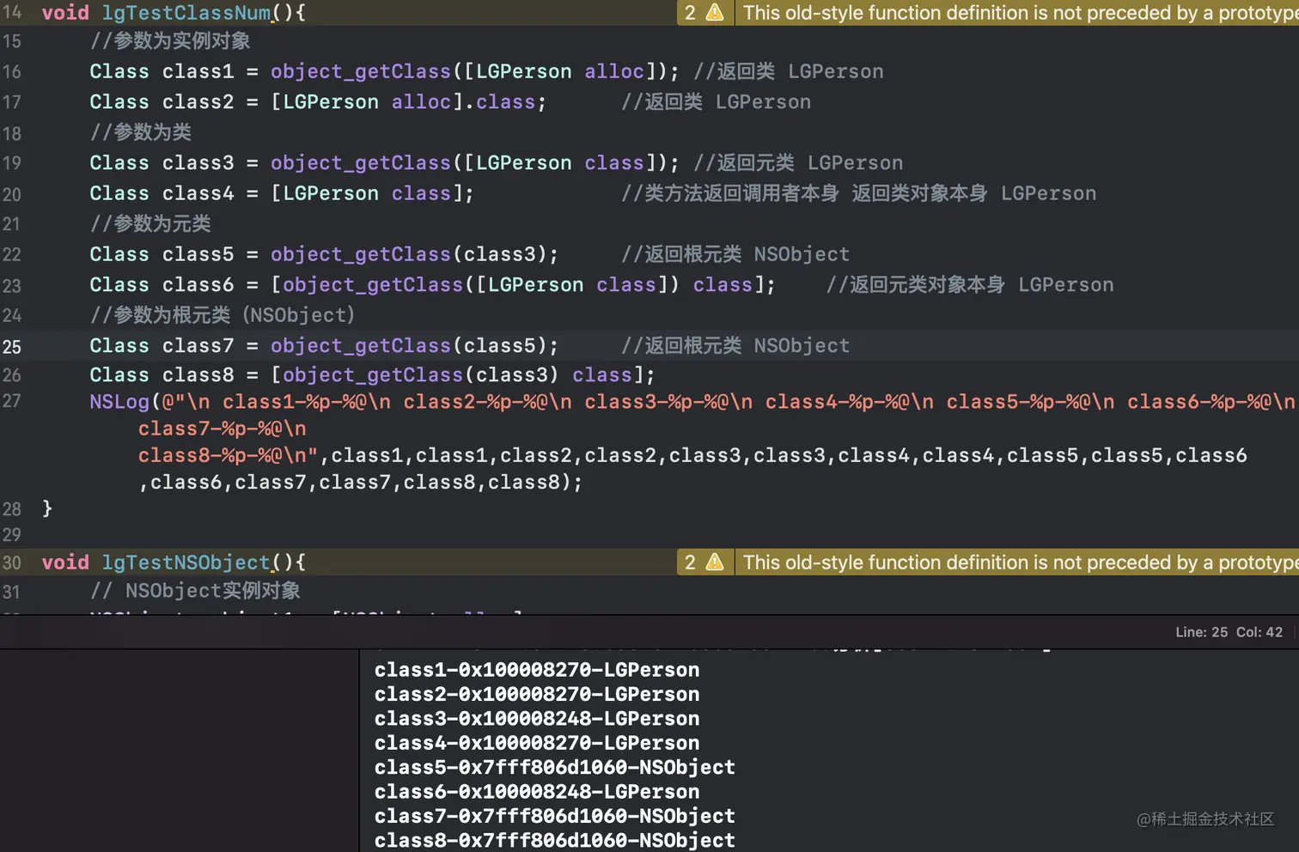Open the old-style function warning on line 30
Image resolution: width=1299 pixels, height=852 pixels.
(x=1021, y=563)
